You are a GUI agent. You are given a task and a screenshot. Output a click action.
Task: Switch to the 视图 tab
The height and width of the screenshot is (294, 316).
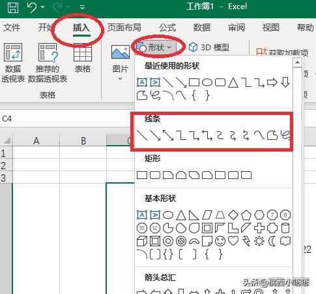tap(271, 27)
